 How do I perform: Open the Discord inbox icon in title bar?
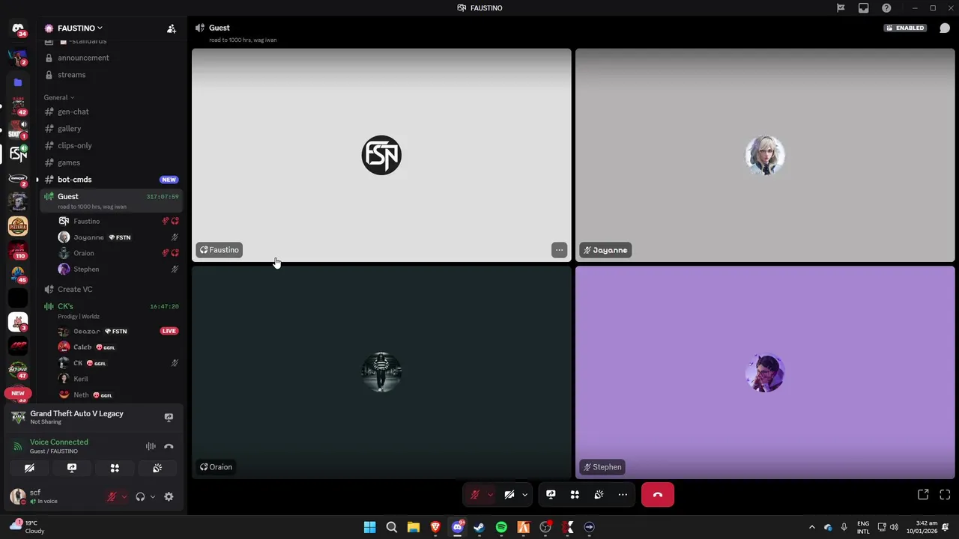[864, 8]
